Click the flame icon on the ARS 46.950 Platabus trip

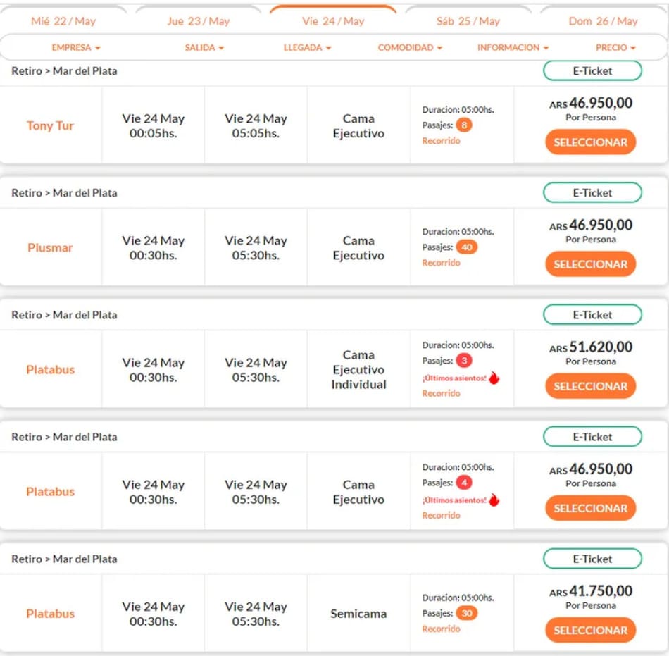click(494, 500)
